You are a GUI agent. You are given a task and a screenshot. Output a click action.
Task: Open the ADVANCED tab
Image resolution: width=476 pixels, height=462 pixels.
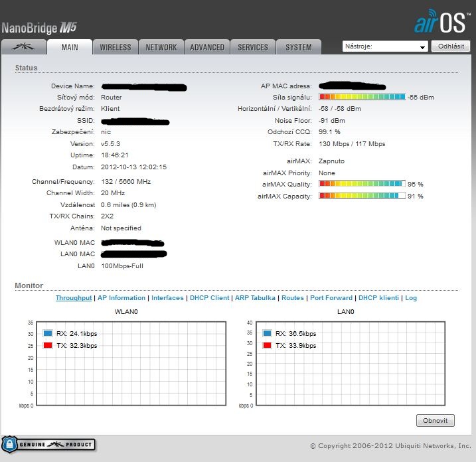tap(207, 47)
